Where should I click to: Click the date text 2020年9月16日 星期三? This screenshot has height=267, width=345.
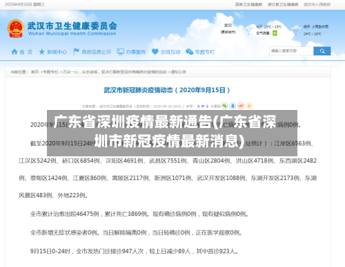(25, 4)
